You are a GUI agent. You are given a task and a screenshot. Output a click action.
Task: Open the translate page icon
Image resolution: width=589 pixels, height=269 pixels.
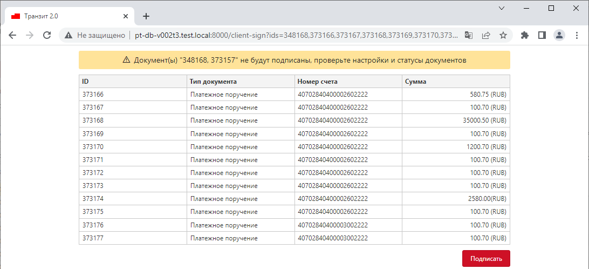point(468,35)
